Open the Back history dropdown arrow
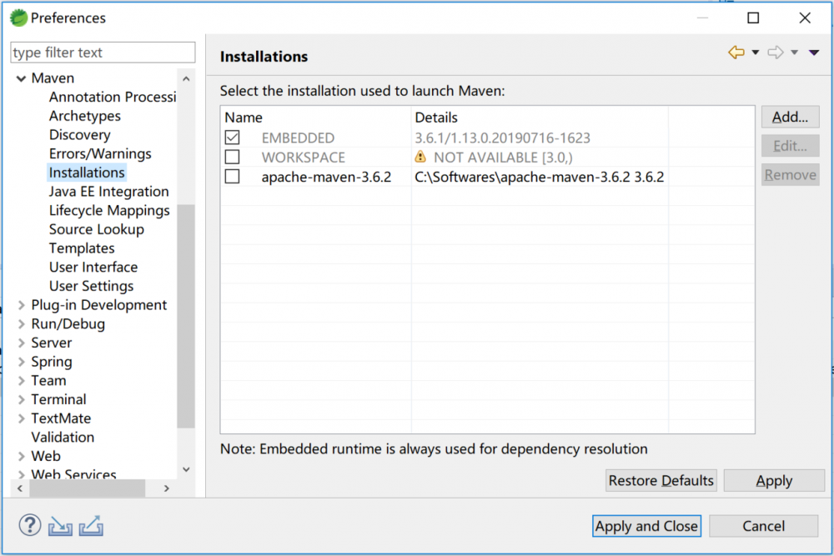Screen dimensions: 834x556 point(756,53)
